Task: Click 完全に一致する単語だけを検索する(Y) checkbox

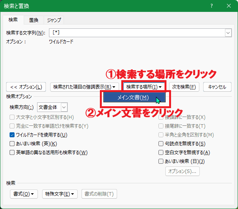Action: (x=12, y=126)
